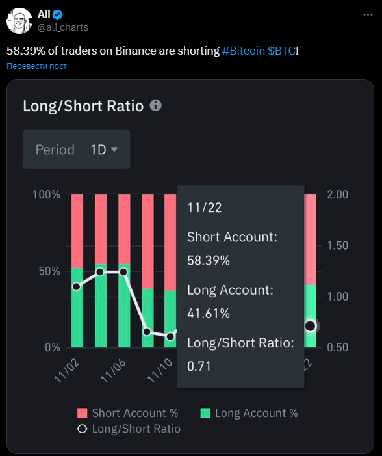Screen dimensions: 382x456
Task: Click the ratio line point above 11/06
Action: click(x=123, y=272)
